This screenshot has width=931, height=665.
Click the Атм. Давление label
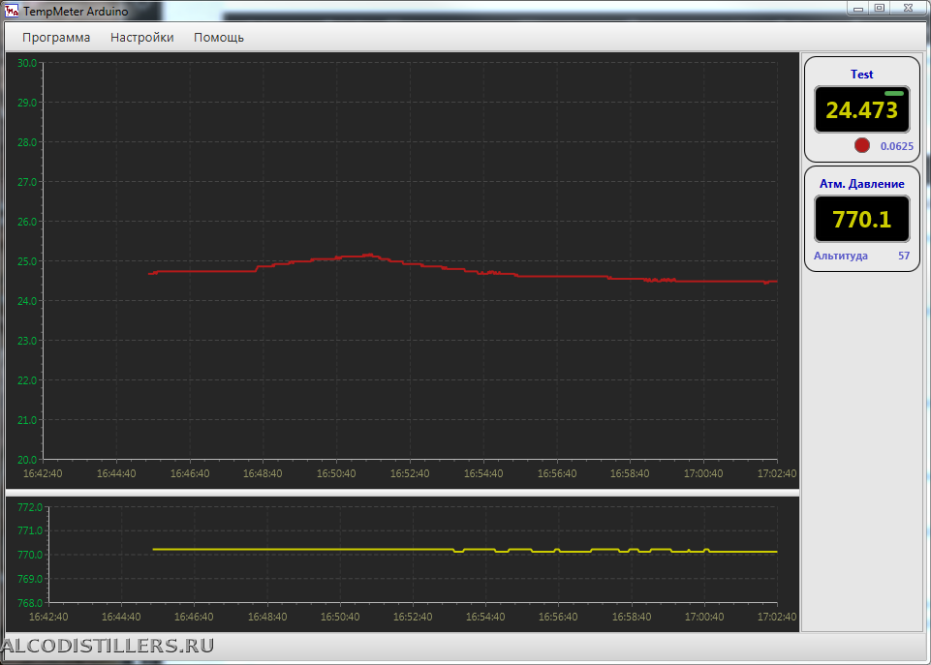coord(861,184)
